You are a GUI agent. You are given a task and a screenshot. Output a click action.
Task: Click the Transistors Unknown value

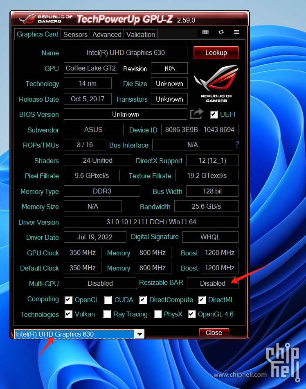pyautogui.click(x=169, y=99)
